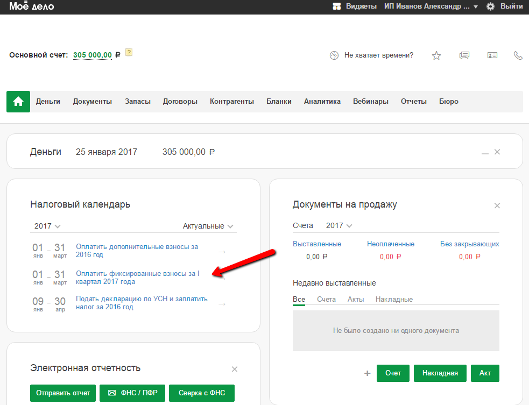
Task: Close the Деньги widget
Action: 497,152
